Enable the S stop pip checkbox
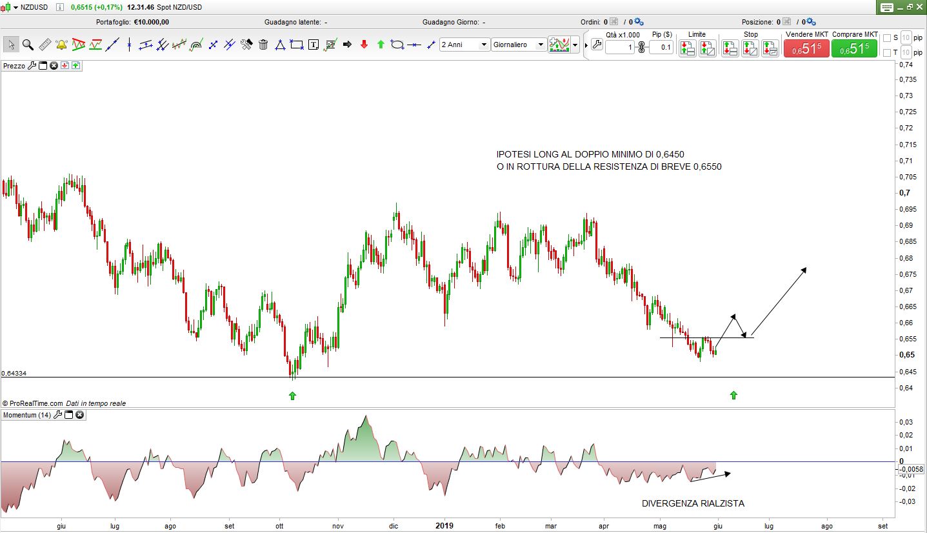This screenshot has height=533, width=927. (886, 37)
